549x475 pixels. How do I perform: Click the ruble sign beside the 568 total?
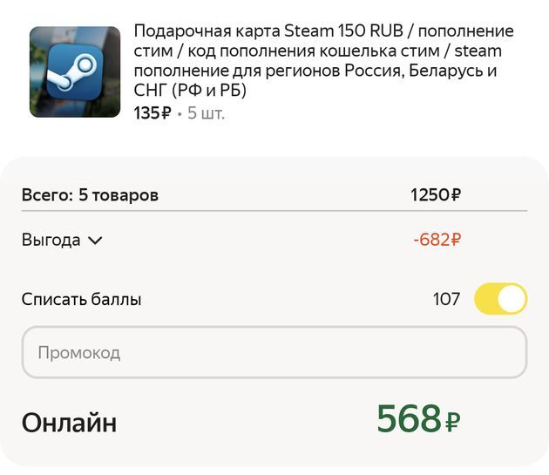tap(452, 424)
